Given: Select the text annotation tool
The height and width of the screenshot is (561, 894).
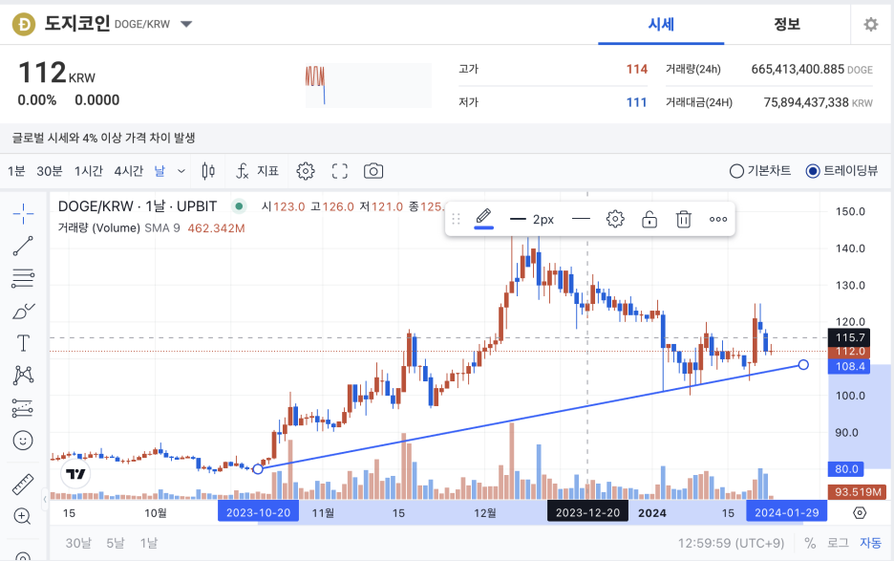Looking at the screenshot, I should 23,343.
